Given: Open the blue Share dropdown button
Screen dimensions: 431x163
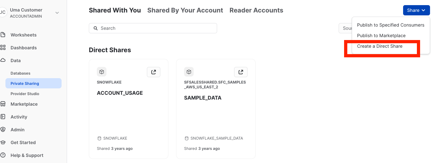Looking at the screenshot, I should (416, 10).
